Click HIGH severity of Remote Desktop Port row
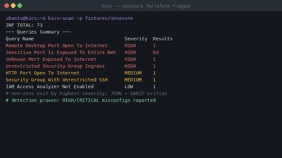 [130, 46]
